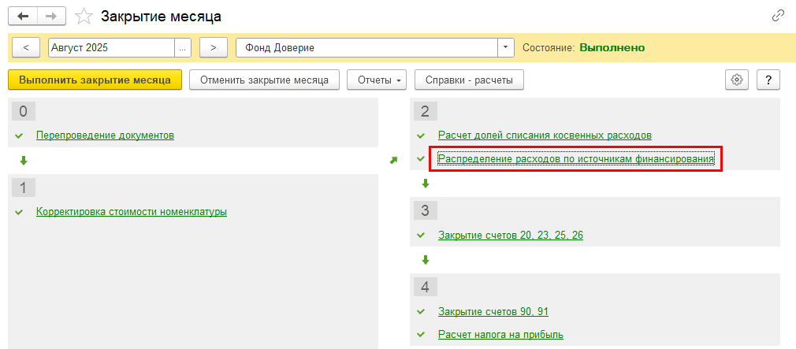This screenshot has width=796, height=349.
Task: Click the Август 2025 period field
Action: (110, 48)
